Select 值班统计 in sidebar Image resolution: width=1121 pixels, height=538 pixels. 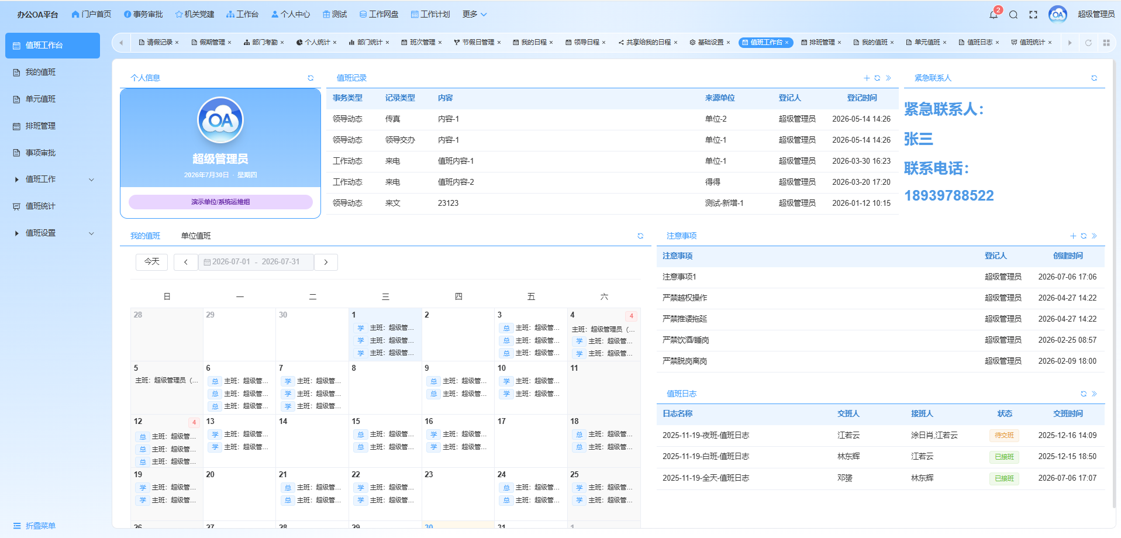pyautogui.click(x=53, y=206)
